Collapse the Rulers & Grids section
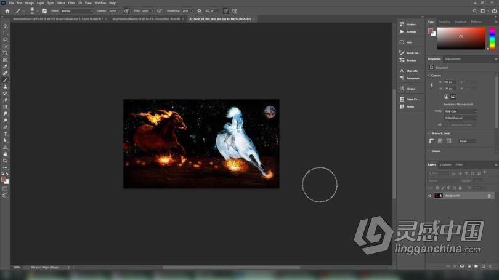This screenshot has width=499, height=280. click(x=429, y=133)
